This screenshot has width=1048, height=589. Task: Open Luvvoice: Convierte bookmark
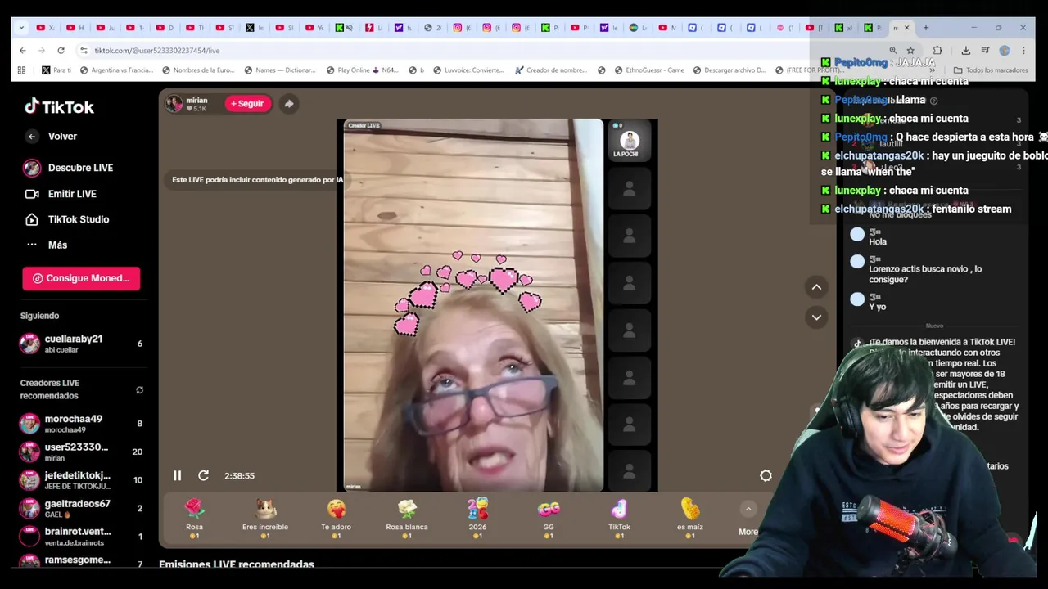tap(468, 70)
